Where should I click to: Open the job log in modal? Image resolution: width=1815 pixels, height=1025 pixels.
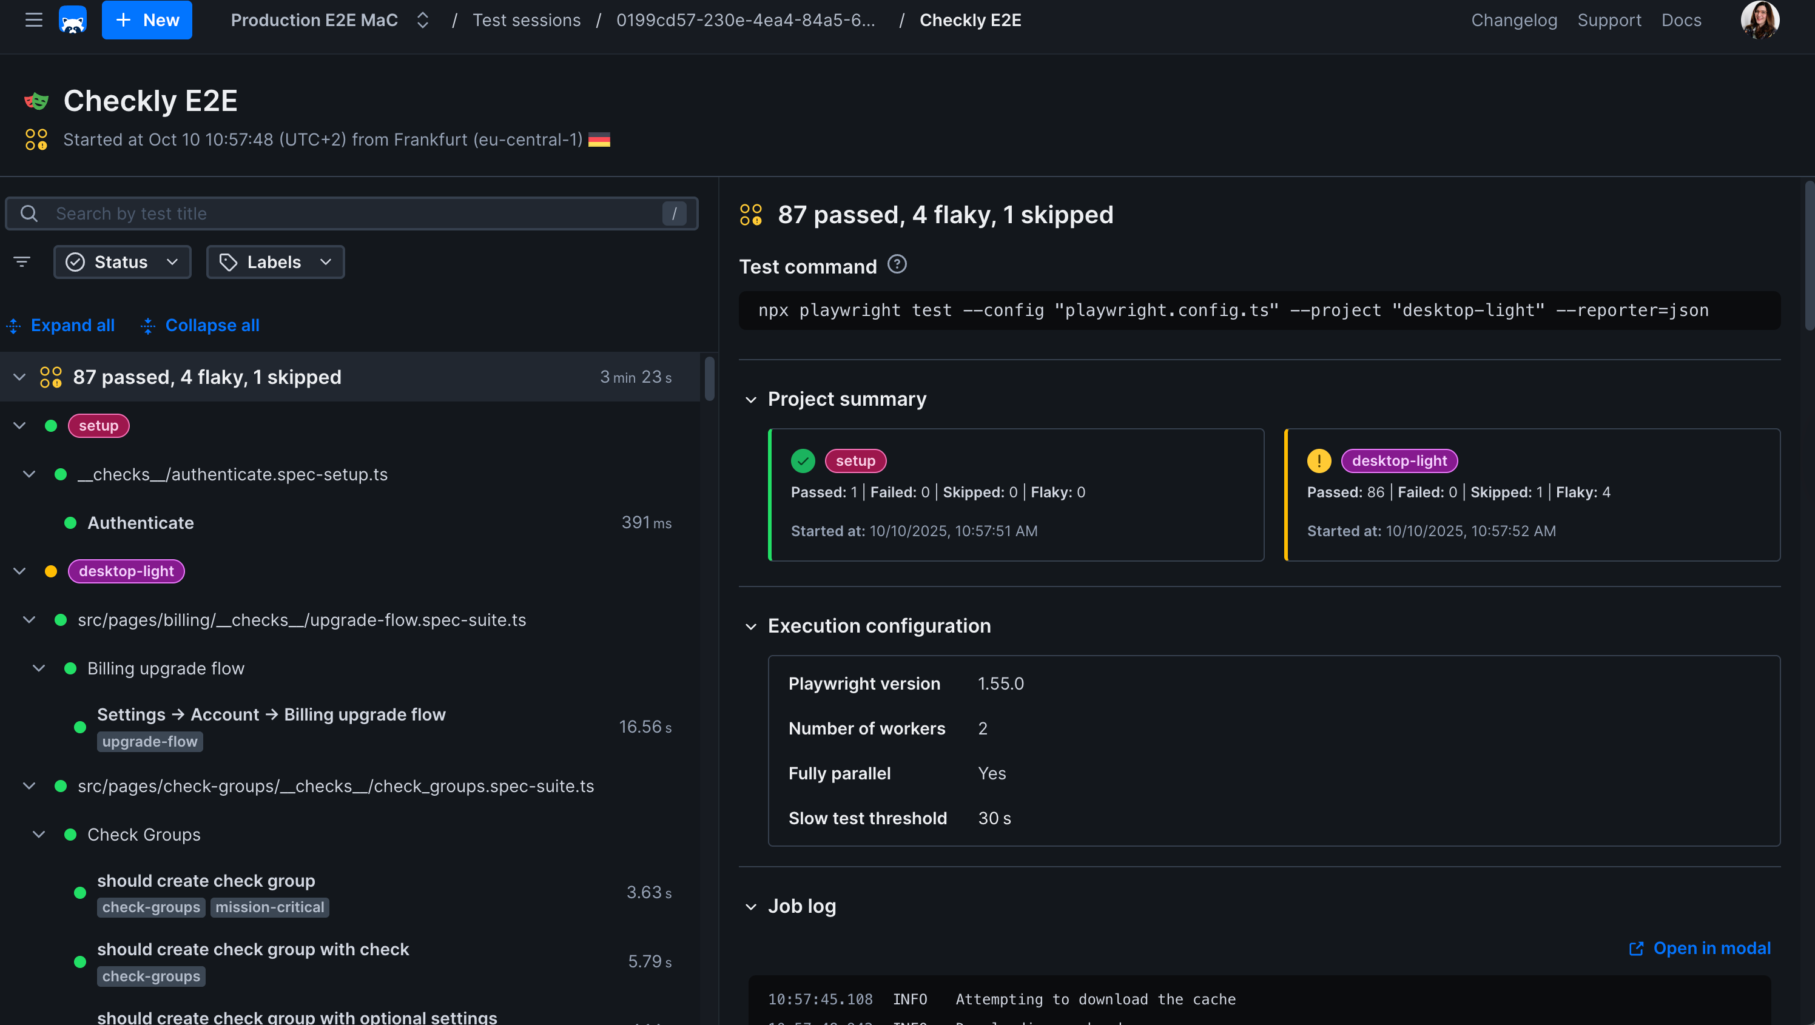click(x=1700, y=948)
